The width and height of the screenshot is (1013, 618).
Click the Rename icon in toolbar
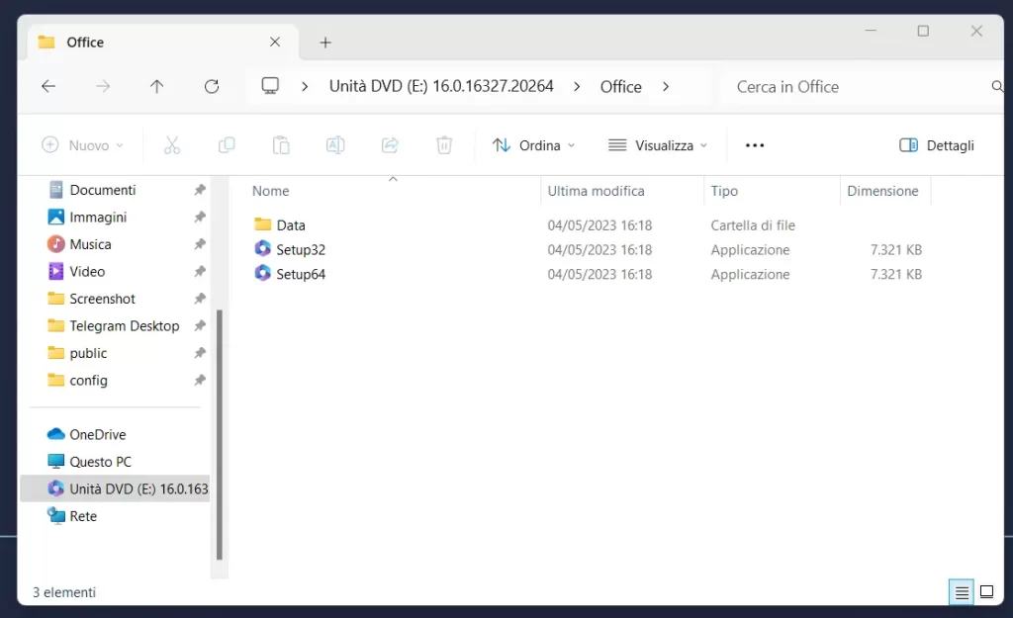pos(335,145)
